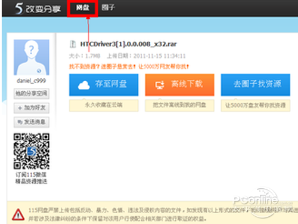The width and height of the screenshot is (298, 224).
Task: Click the 永久收藏在云端 tooltip text
Action: (x=104, y=105)
